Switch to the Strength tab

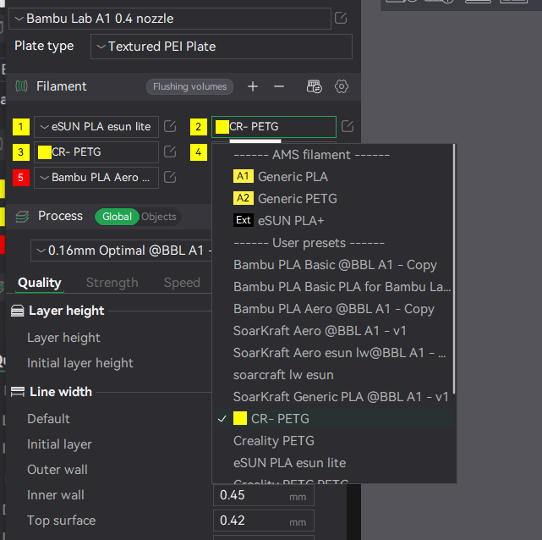[x=112, y=283]
